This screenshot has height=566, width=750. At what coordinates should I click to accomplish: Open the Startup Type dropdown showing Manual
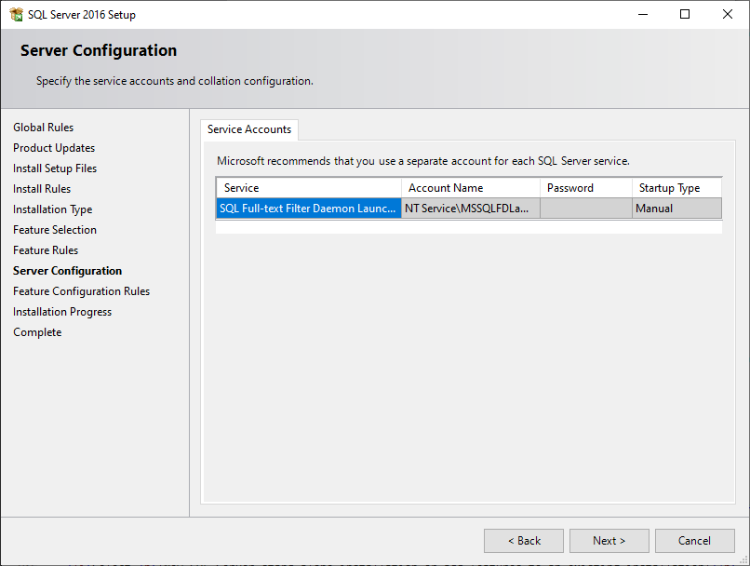[x=676, y=208]
